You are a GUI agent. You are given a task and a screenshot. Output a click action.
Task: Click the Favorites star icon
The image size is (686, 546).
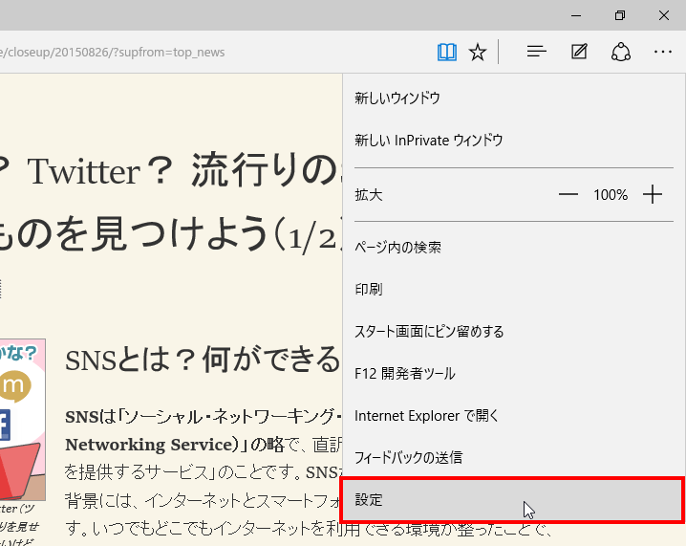[478, 52]
